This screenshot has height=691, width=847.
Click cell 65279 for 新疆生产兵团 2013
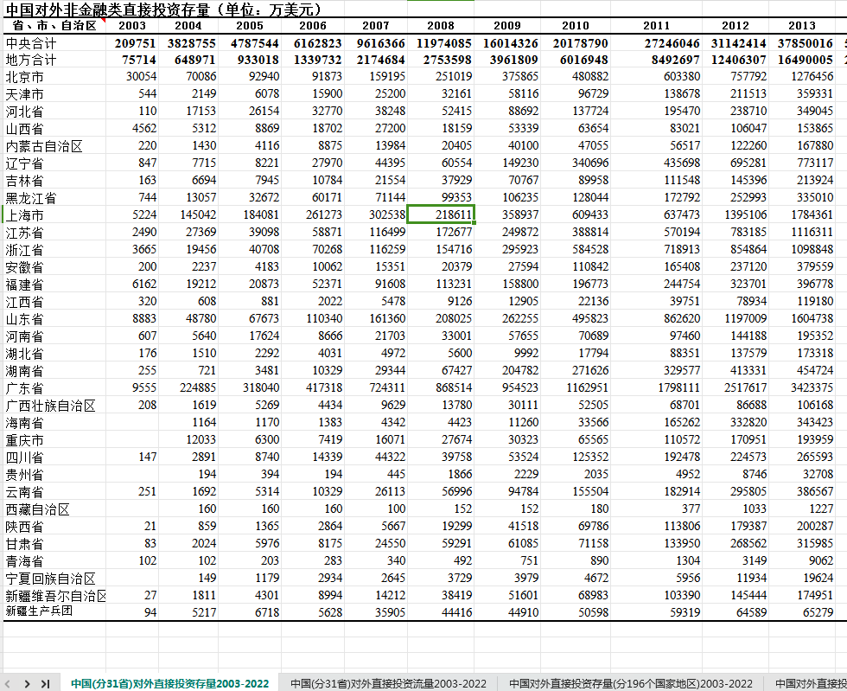coord(802,612)
